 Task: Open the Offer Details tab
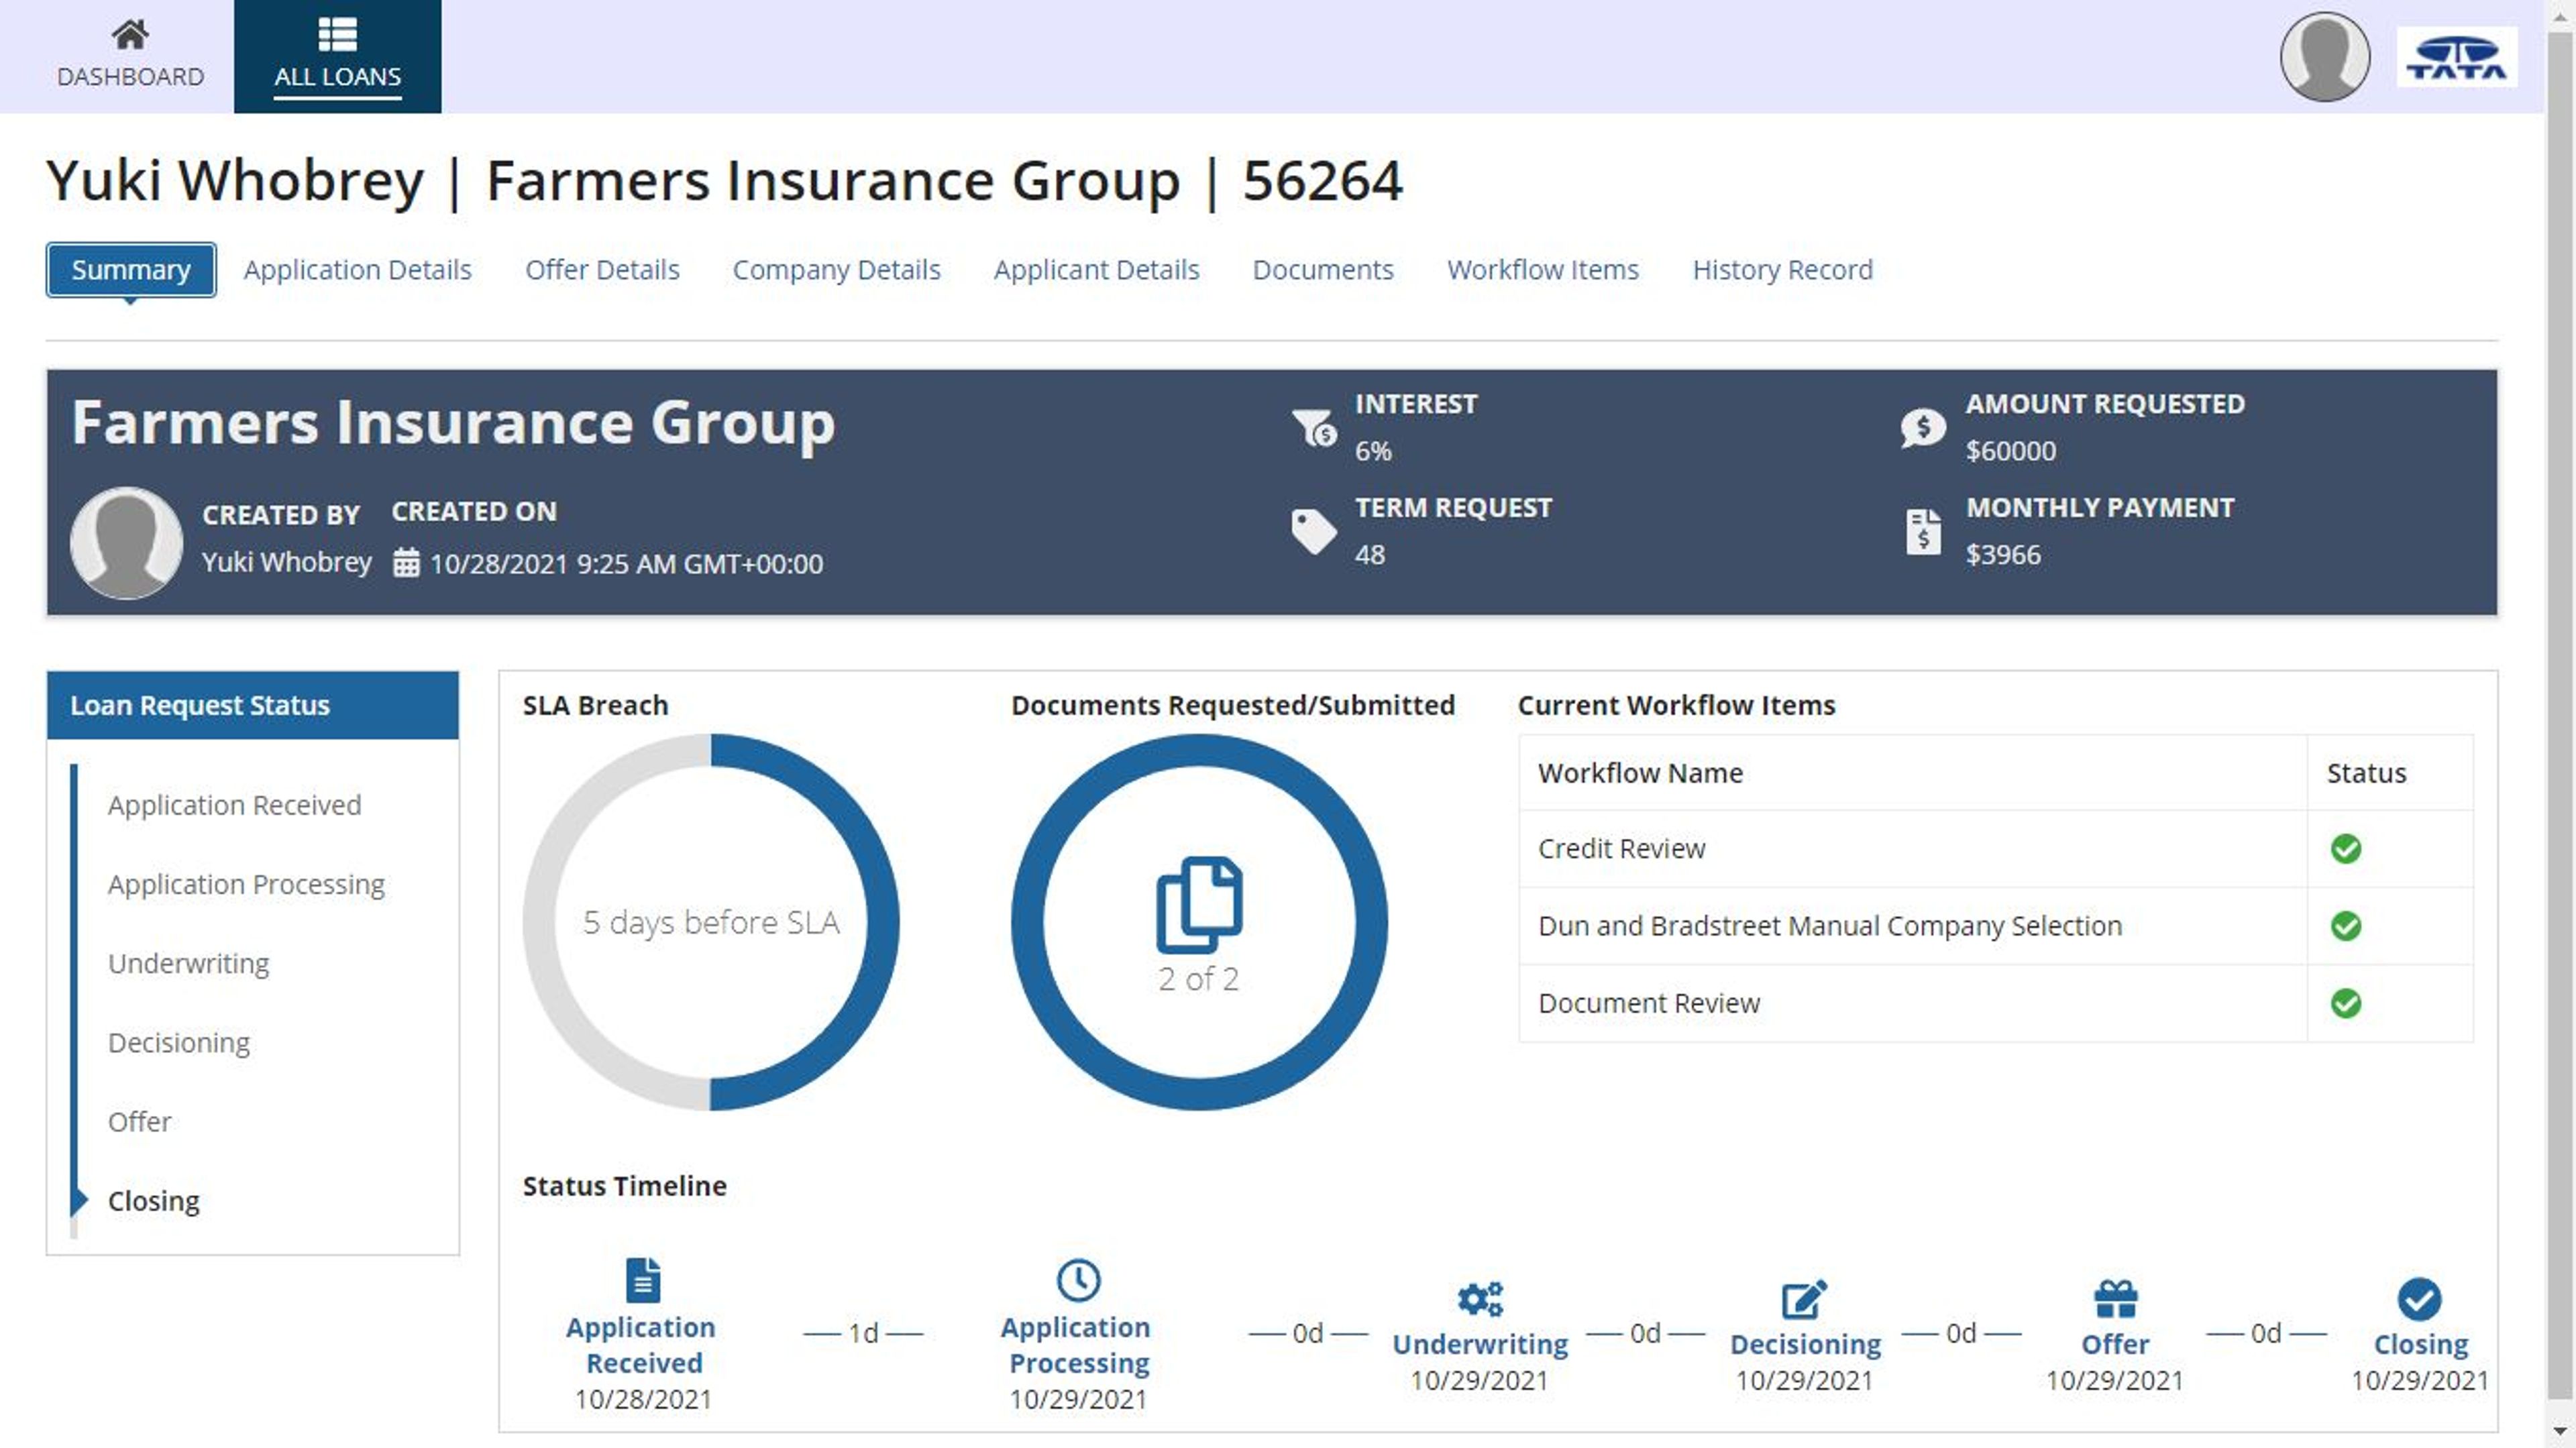602,270
